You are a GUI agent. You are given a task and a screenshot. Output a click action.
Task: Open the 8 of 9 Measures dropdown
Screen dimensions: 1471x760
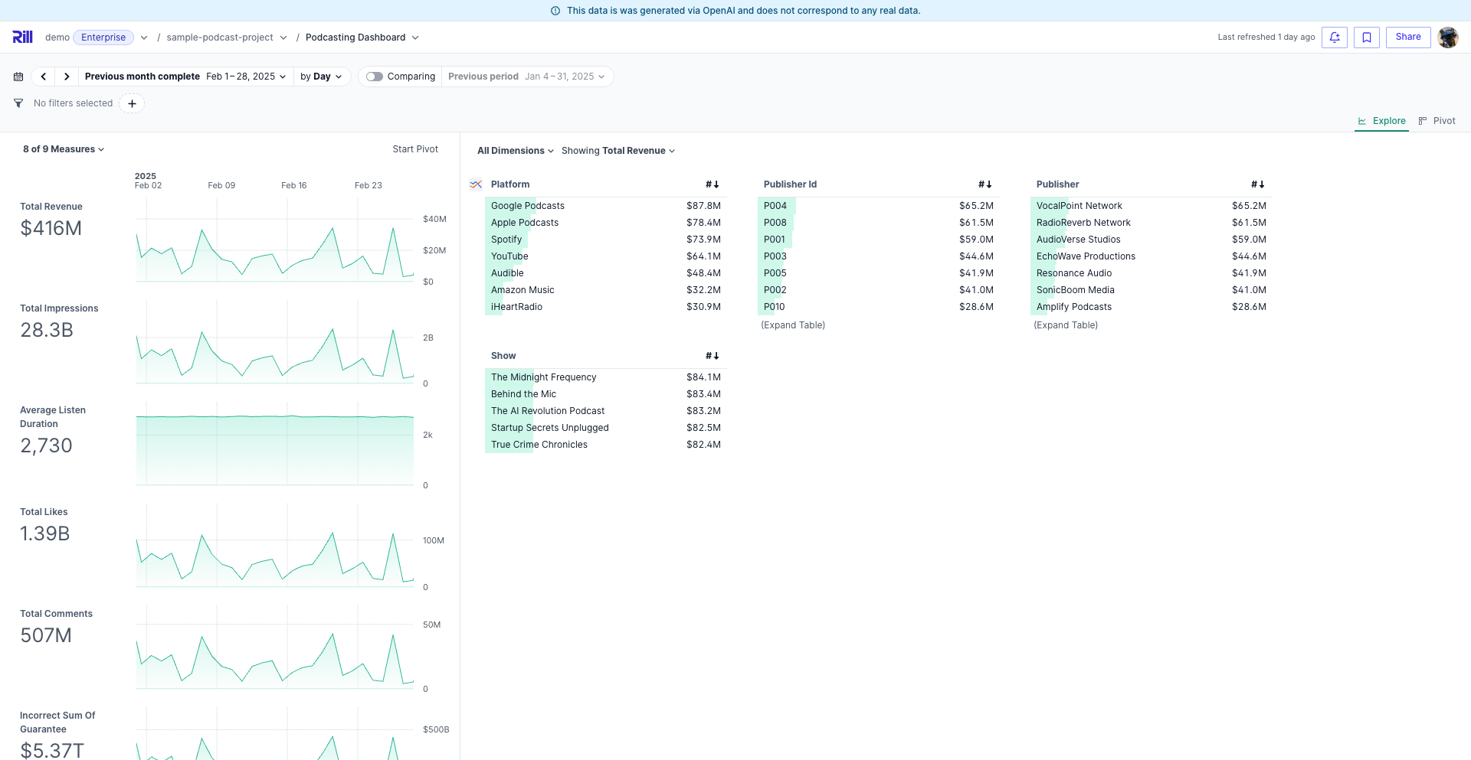(63, 149)
